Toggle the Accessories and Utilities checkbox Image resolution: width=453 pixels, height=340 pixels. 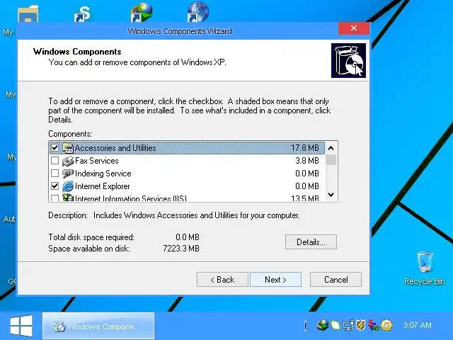(x=55, y=148)
